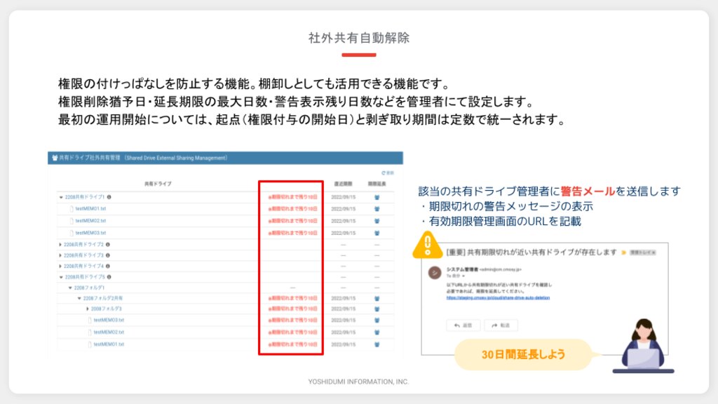Click the info icon beside 2208共有ドライブ3
The width and height of the screenshot is (718, 404).
(x=107, y=255)
